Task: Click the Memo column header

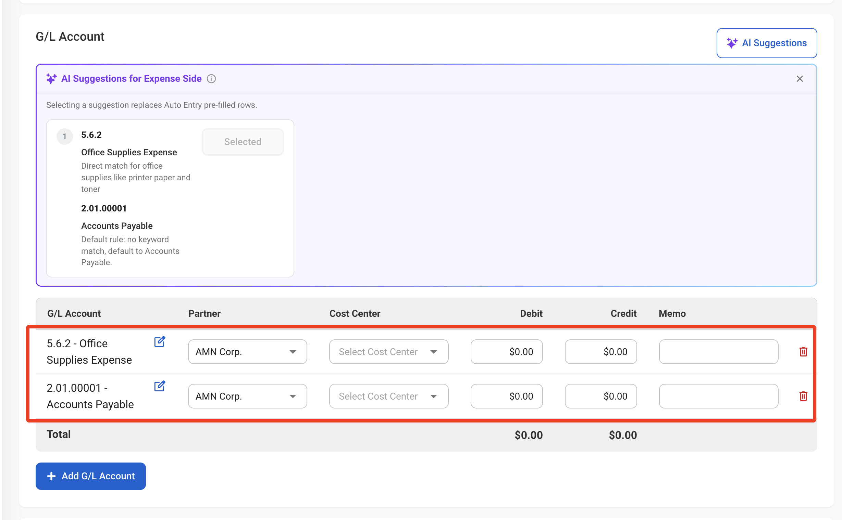Action: (672, 313)
